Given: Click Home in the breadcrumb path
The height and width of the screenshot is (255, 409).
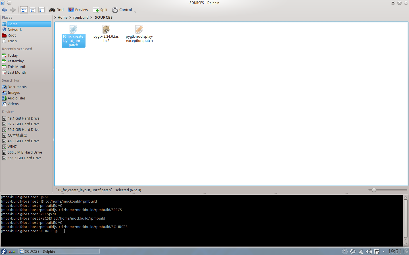Looking at the screenshot, I should (x=62, y=18).
